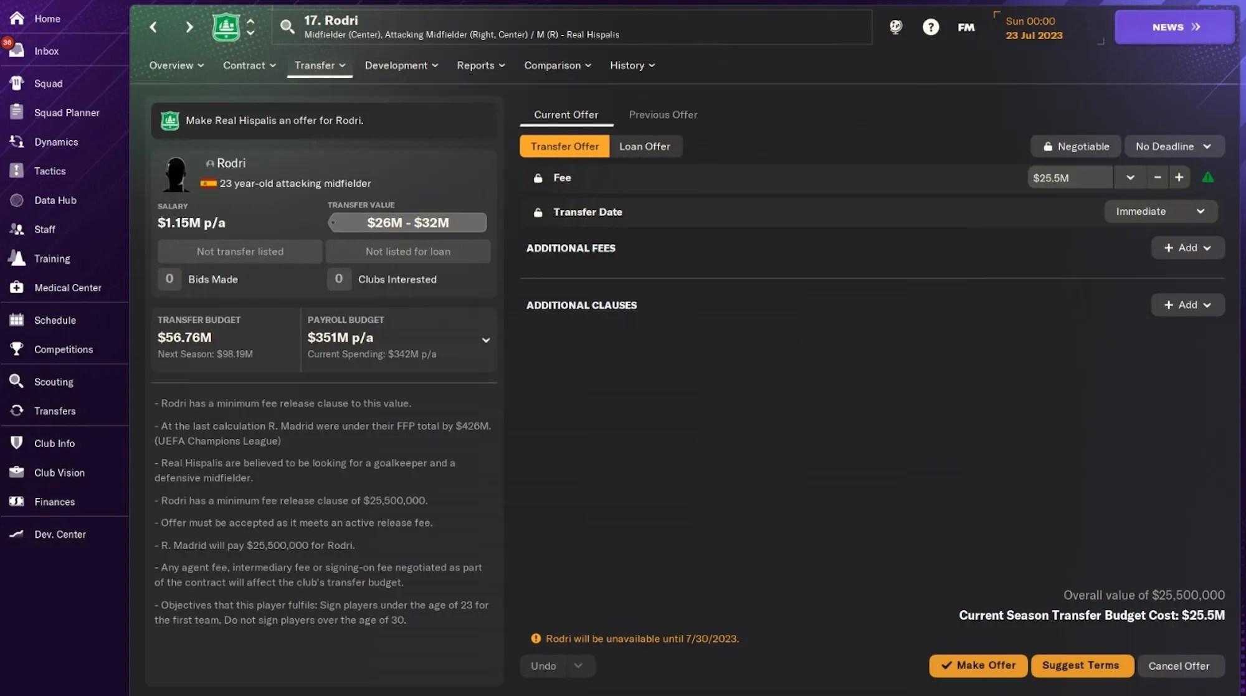The height and width of the screenshot is (696, 1246).
Task: Switch to the Previous Offer tab
Action: [663, 115]
